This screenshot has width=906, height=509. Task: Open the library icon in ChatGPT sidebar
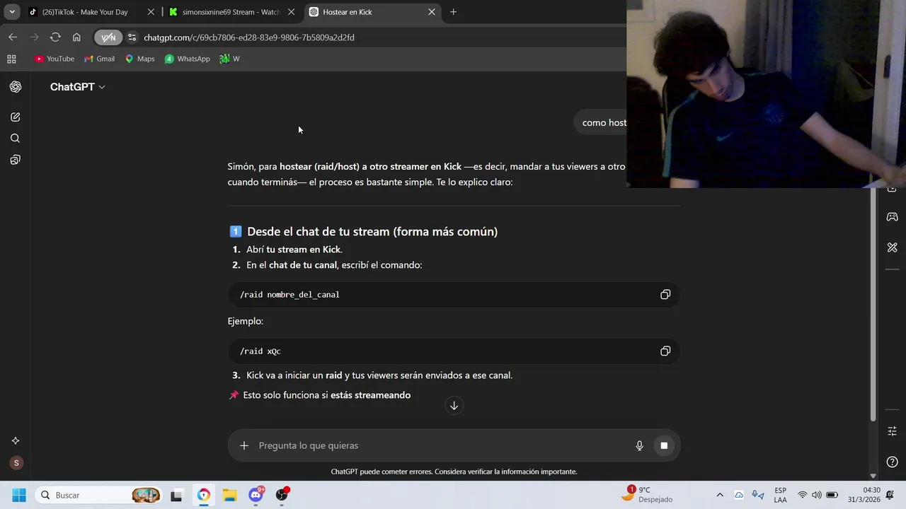tap(16, 160)
